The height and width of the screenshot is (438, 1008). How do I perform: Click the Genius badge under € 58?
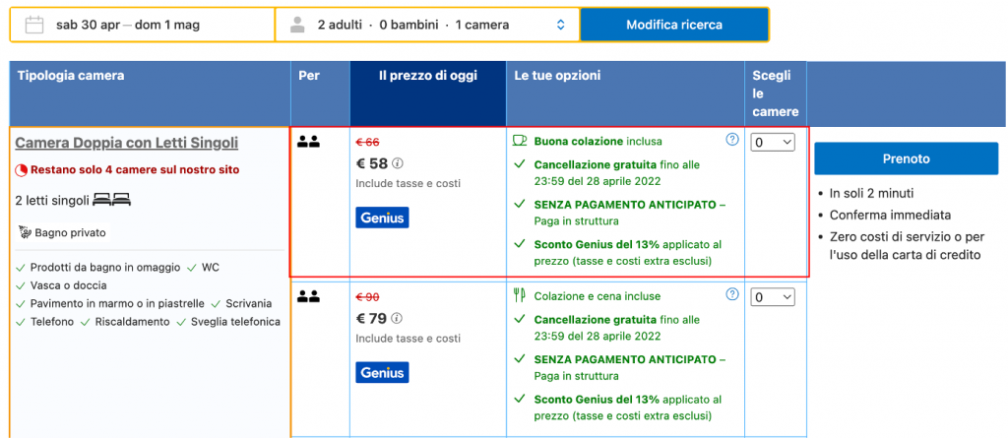pyautogui.click(x=382, y=218)
